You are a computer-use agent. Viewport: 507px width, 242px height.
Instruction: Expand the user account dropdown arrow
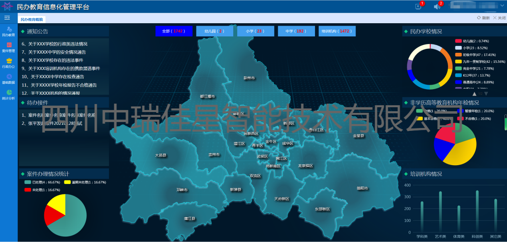502,6
